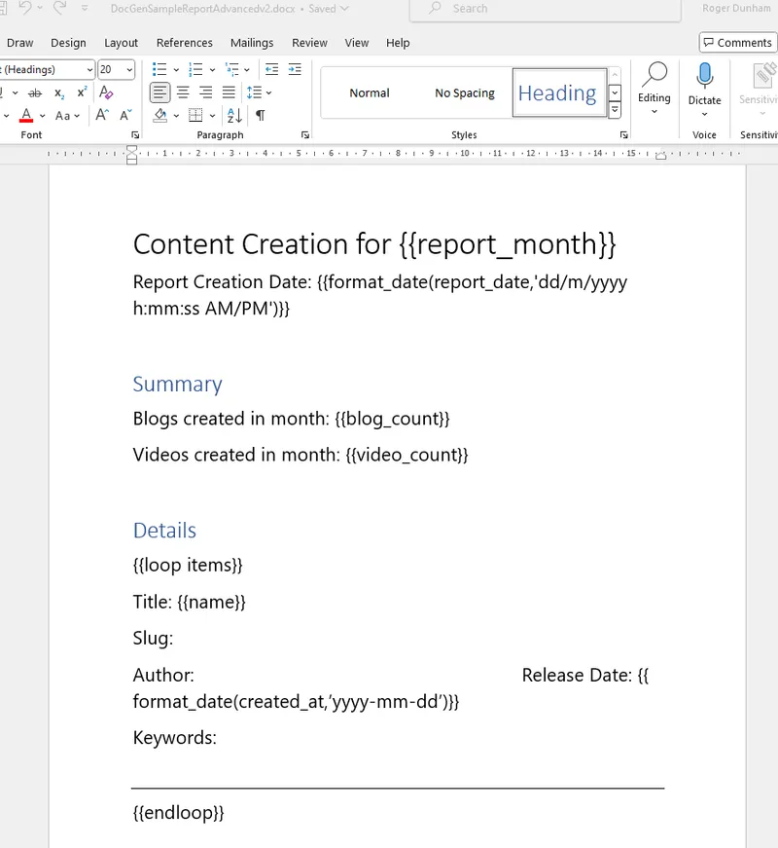Click the paint bucket Shading icon
This screenshot has width=778, height=848.
[160, 115]
